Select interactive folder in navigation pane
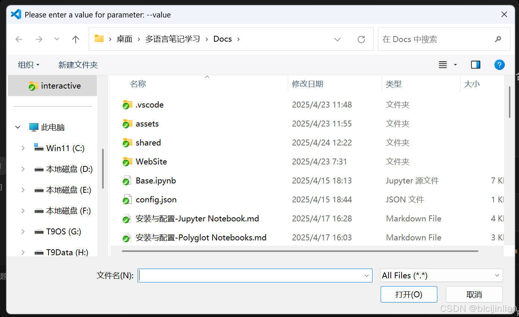Screen dimensions: 519x317 53,86
